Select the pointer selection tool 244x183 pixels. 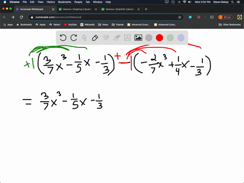coord(84,38)
